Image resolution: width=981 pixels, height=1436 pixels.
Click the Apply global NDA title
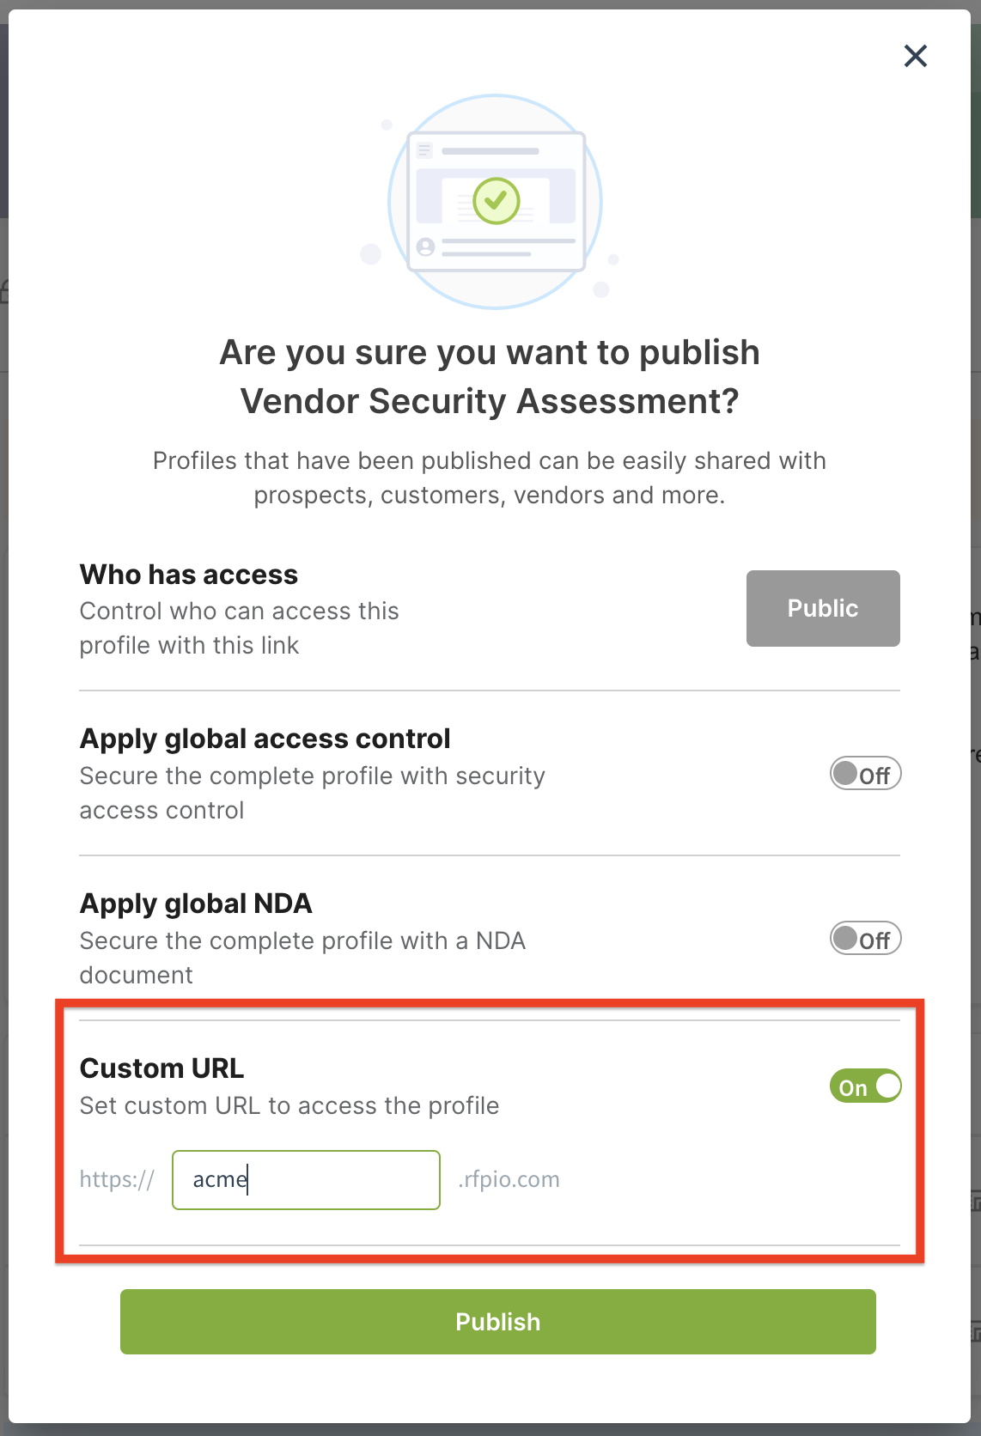(x=196, y=904)
